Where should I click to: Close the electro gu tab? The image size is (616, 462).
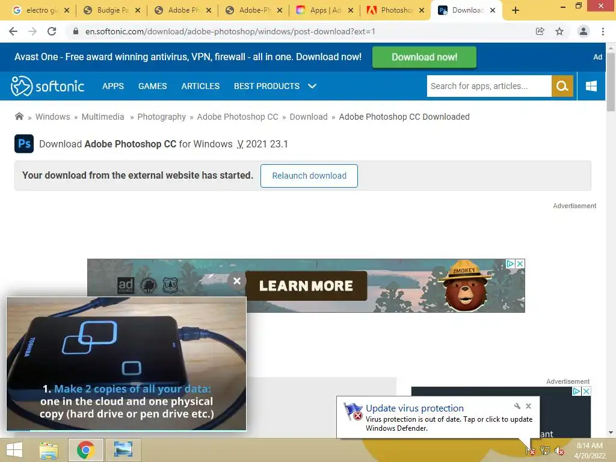[67, 11]
